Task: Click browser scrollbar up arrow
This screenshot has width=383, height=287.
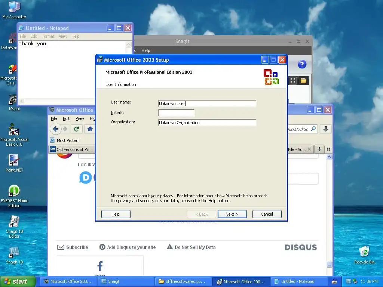Action: point(329,157)
